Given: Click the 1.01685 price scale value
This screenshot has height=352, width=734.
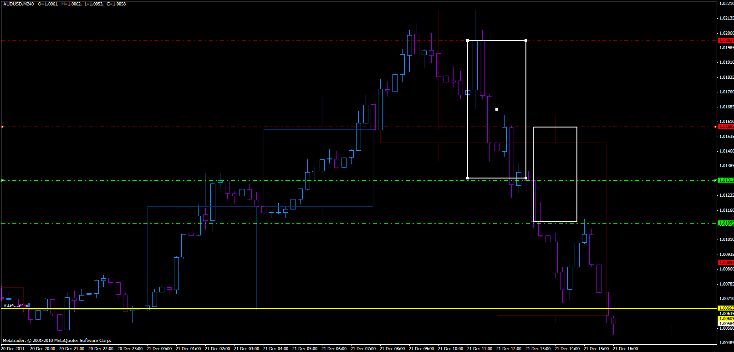Looking at the screenshot, I should click(x=726, y=107).
